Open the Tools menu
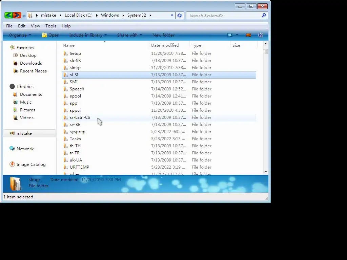Viewport: 347px width, 260px height. click(x=51, y=26)
